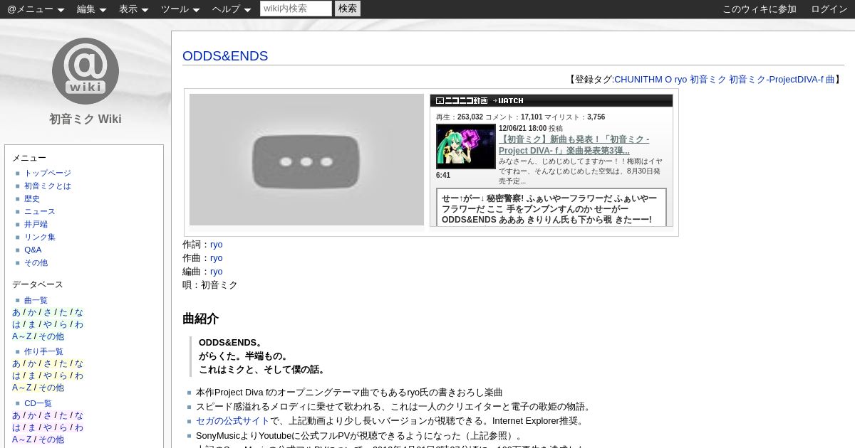Viewport: 855px width, 448px height.
Task: Click the 検索 search button
Action: click(x=348, y=9)
